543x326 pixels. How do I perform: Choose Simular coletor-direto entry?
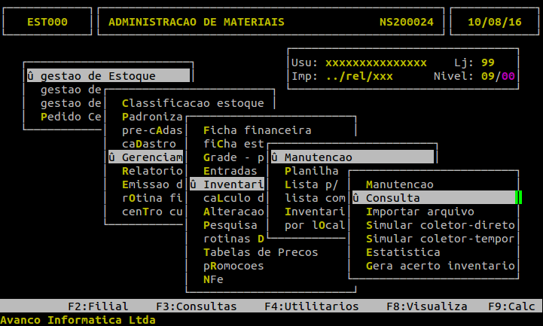[x=439, y=225]
